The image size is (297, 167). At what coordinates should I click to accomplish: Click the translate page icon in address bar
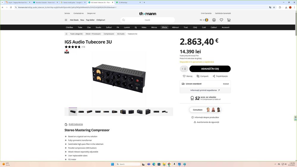pyautogui.click(x=270, y=7)
